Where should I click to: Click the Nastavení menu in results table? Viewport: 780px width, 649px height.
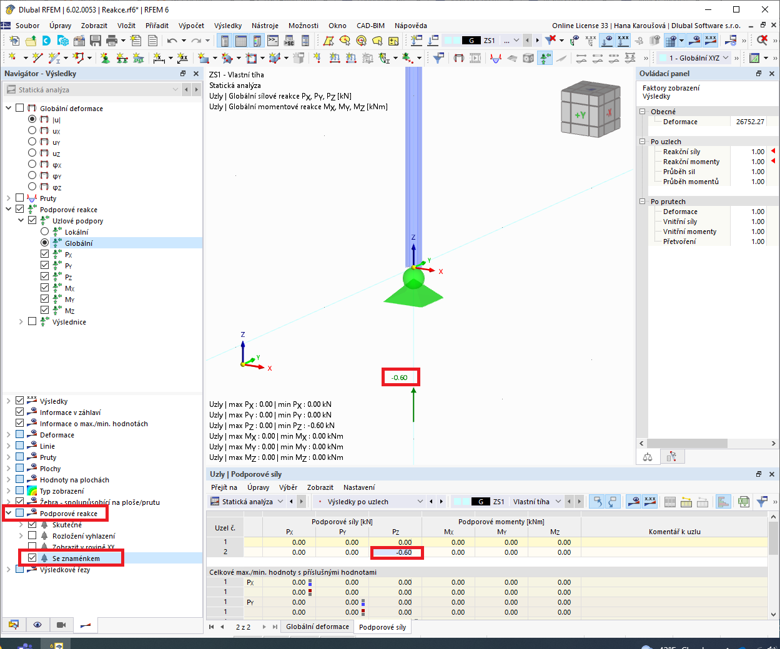[359, 487]
